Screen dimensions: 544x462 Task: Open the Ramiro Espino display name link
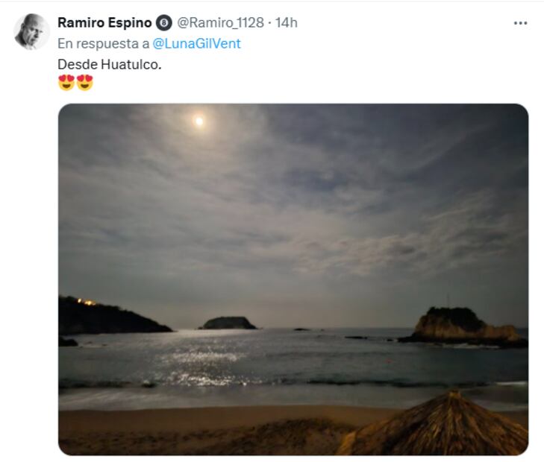click(x=104, y=22)
